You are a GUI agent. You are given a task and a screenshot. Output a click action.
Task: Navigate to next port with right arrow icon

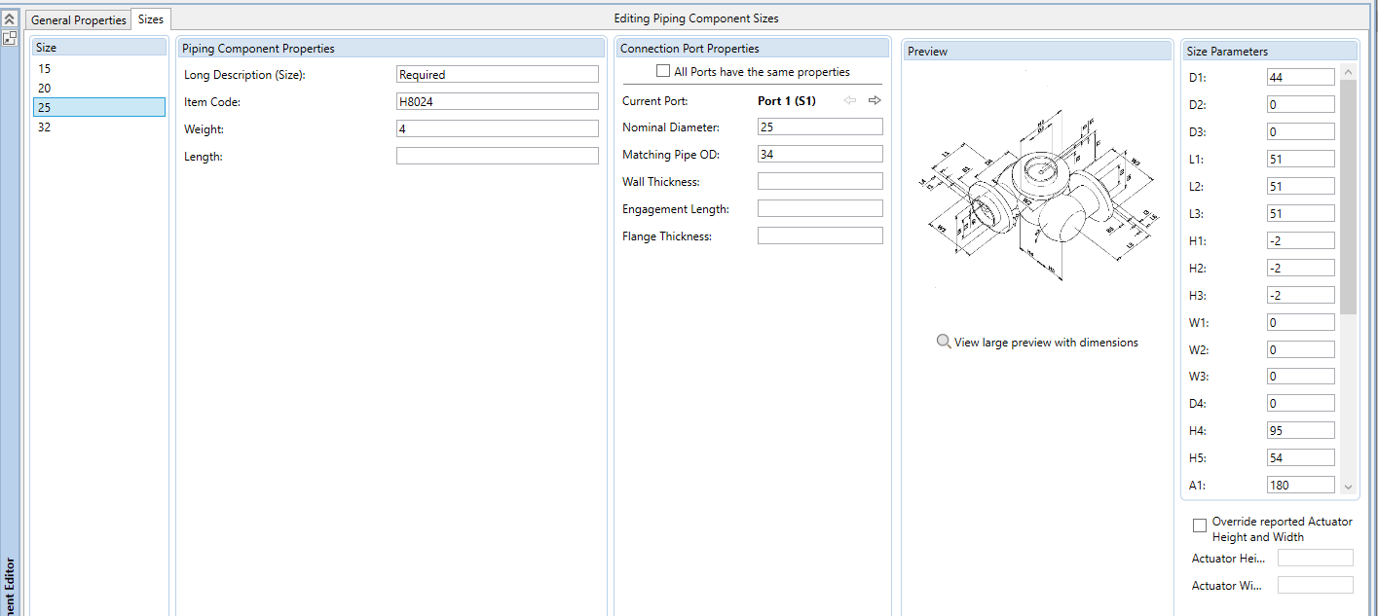[874, 99]
